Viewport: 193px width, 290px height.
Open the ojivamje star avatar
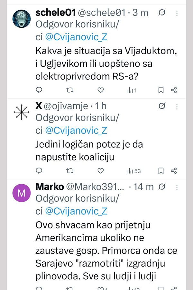[22, 112]
